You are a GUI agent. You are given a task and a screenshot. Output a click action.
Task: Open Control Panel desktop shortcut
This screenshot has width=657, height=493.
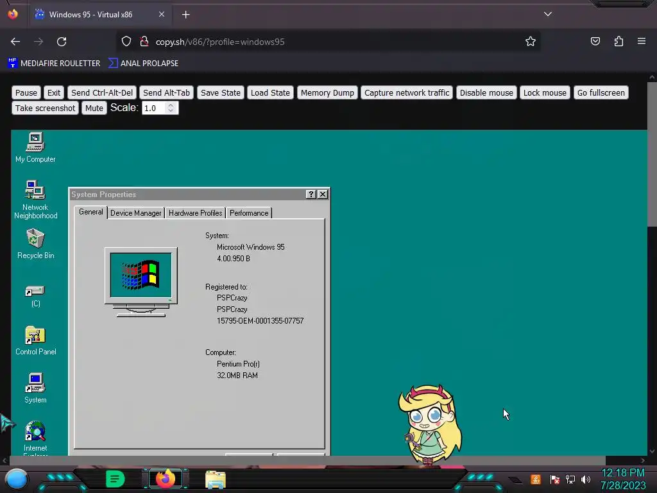pyautogui.click(x=35, y=340)
